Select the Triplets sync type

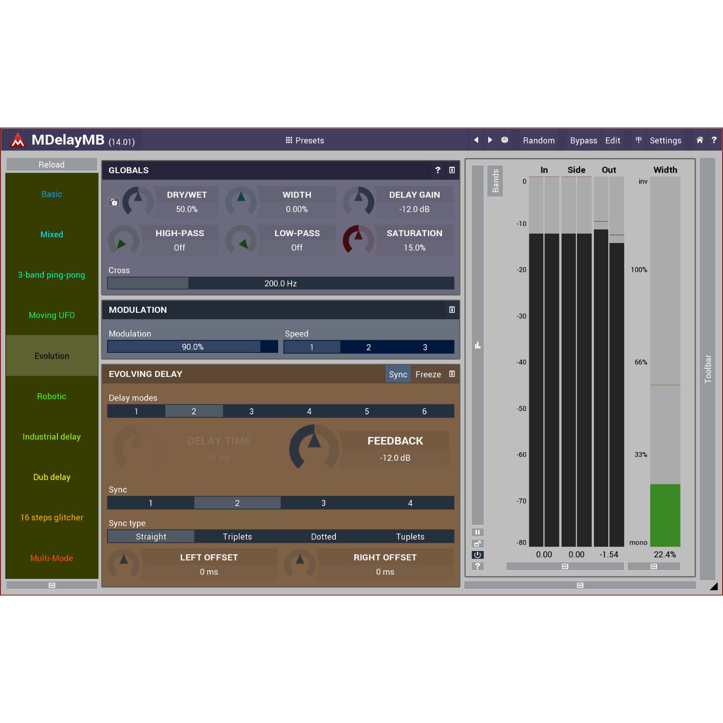(x=237, y=536)
